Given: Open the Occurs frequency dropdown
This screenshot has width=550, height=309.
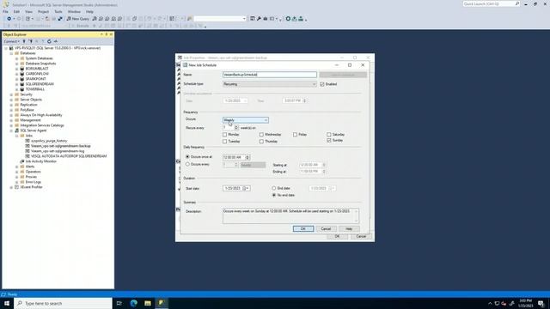Looking at the screenshot, I should pos(246,120).
